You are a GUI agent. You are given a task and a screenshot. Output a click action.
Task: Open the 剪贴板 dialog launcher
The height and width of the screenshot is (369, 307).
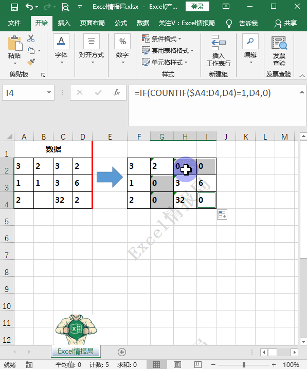pyautogui.click(x=43, y=75)
